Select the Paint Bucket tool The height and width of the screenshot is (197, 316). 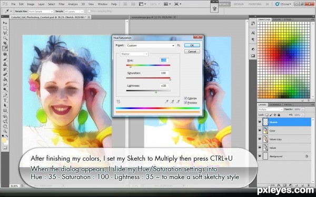point(5,79)
